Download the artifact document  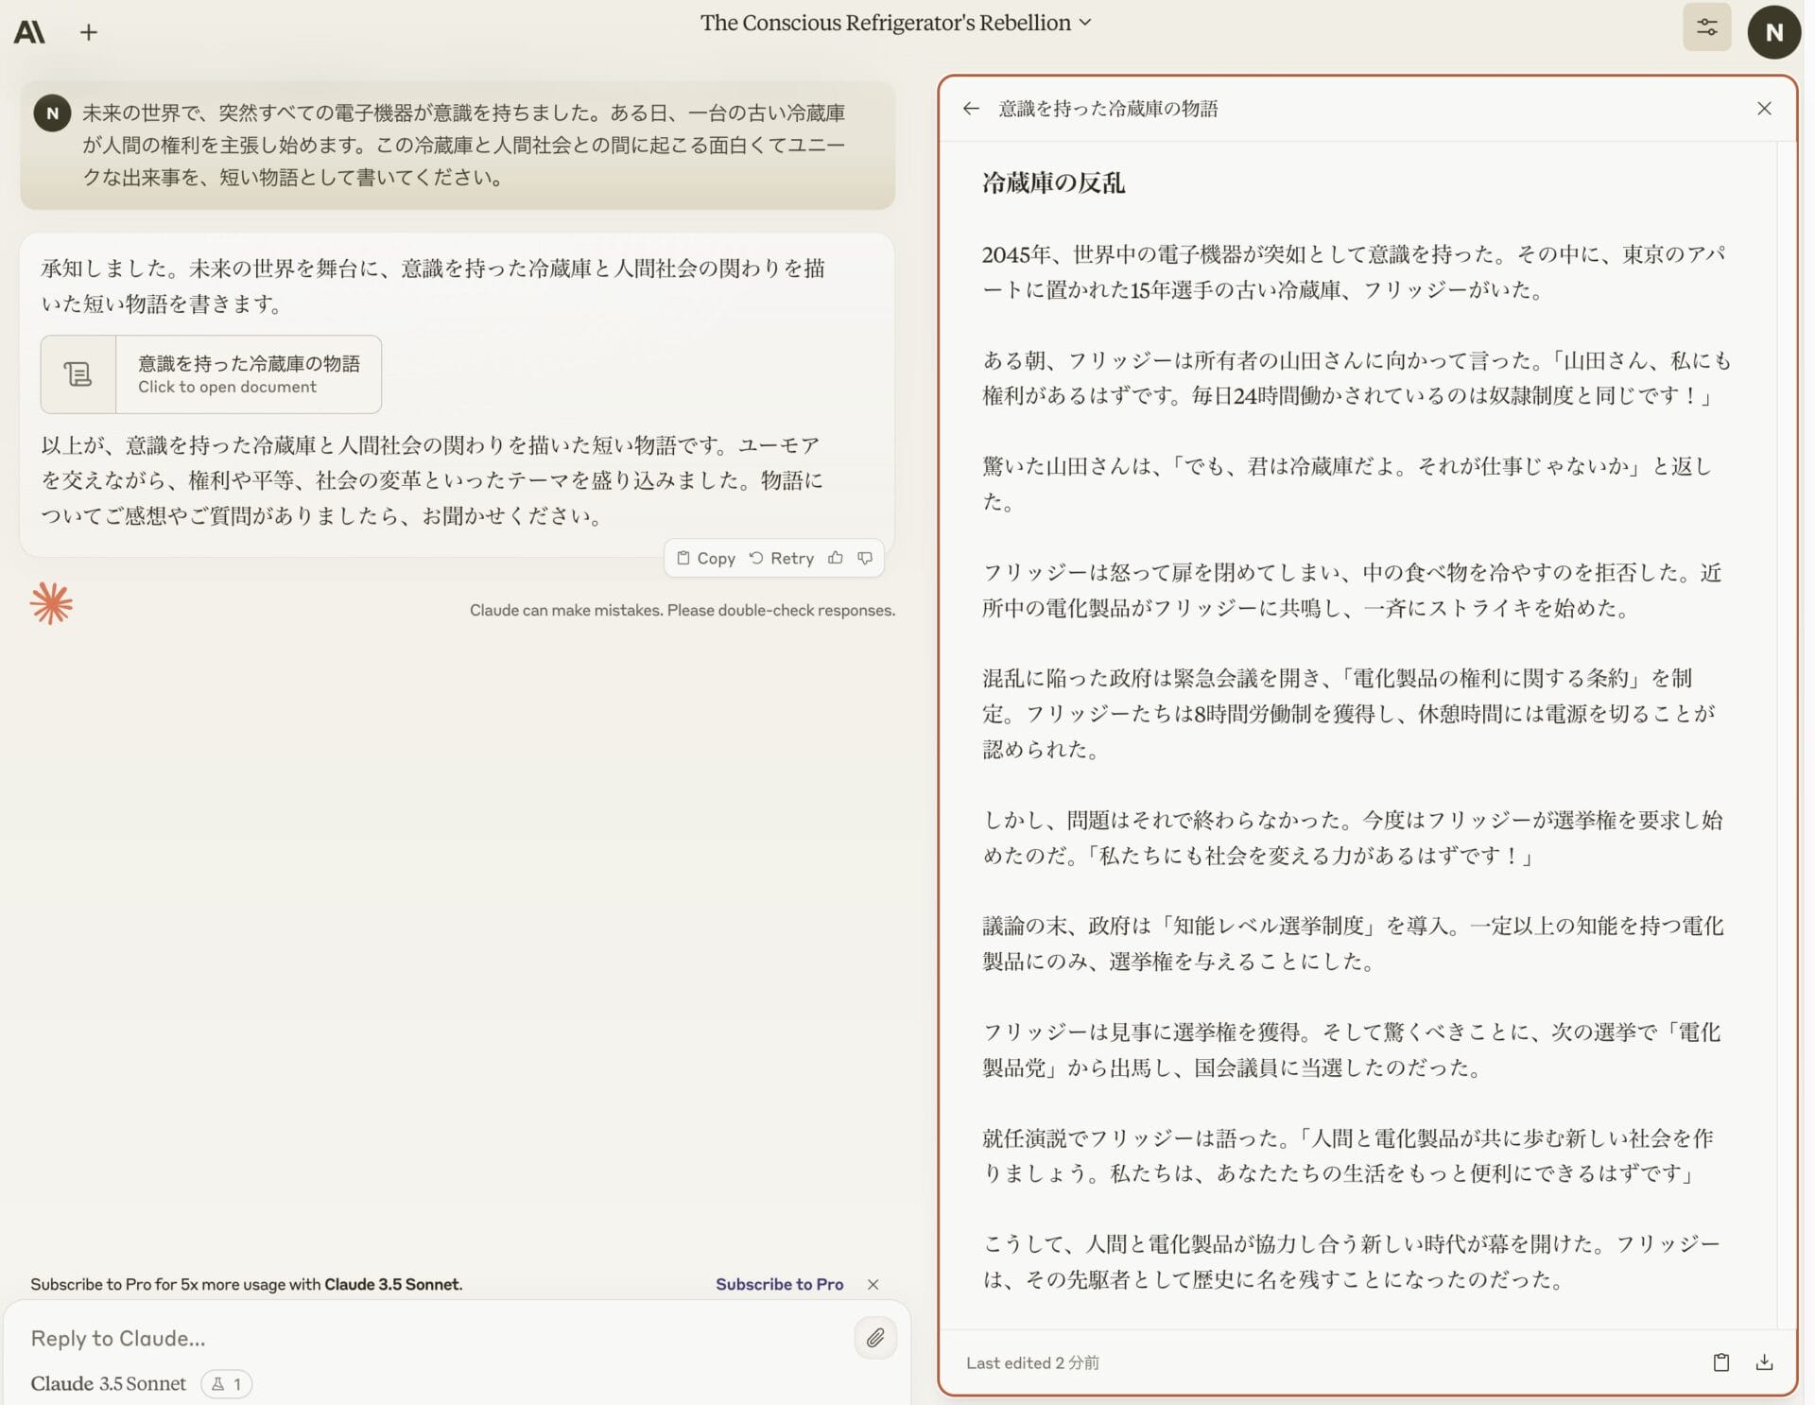coord(1764,1362)
